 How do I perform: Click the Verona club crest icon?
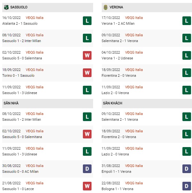tap(106, 7)
